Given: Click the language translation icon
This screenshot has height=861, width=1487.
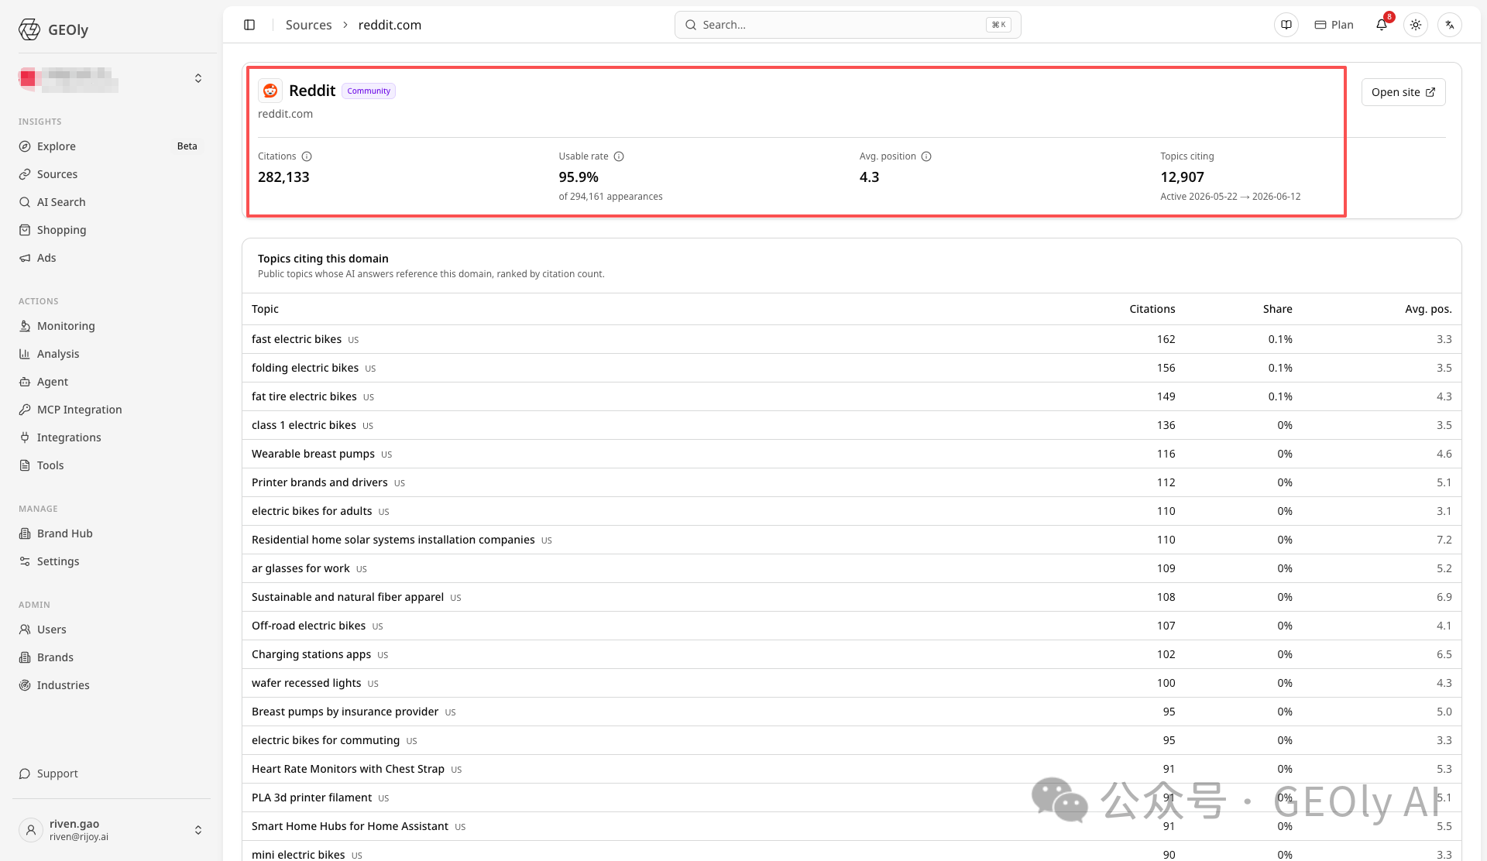Looking at the screenshot, I should pos(1450,25).
